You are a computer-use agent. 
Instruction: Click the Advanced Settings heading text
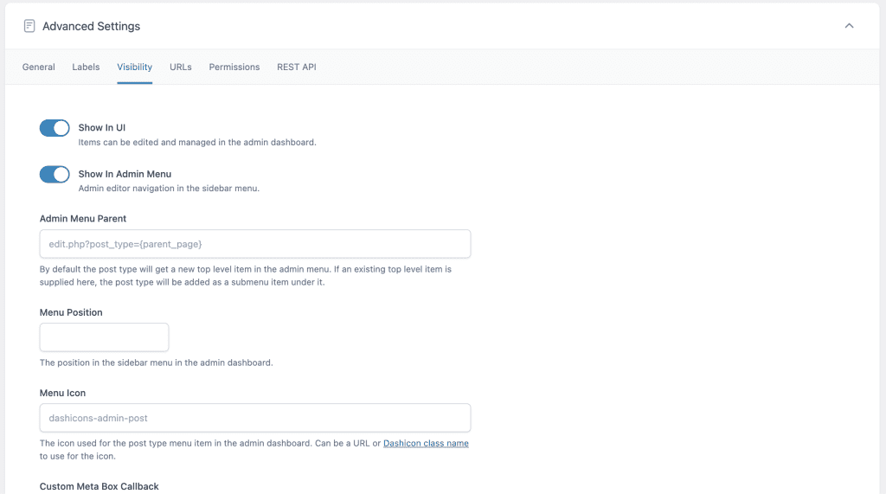pyautogui.click(x=91, y=26)
